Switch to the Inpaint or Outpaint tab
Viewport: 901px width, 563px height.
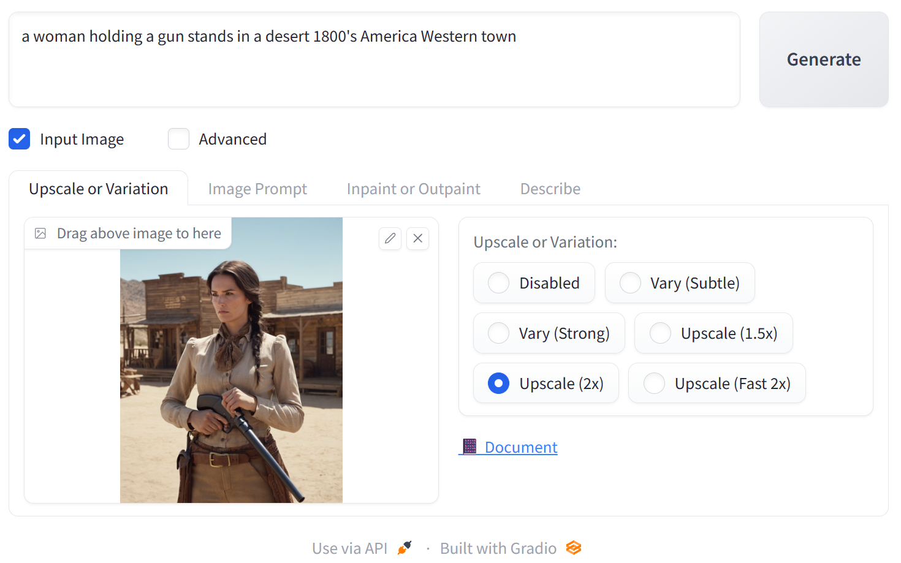click(x=414, y=189)
